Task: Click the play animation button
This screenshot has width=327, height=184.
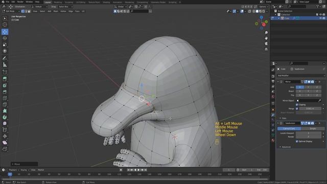Action: tap(138, 170)
